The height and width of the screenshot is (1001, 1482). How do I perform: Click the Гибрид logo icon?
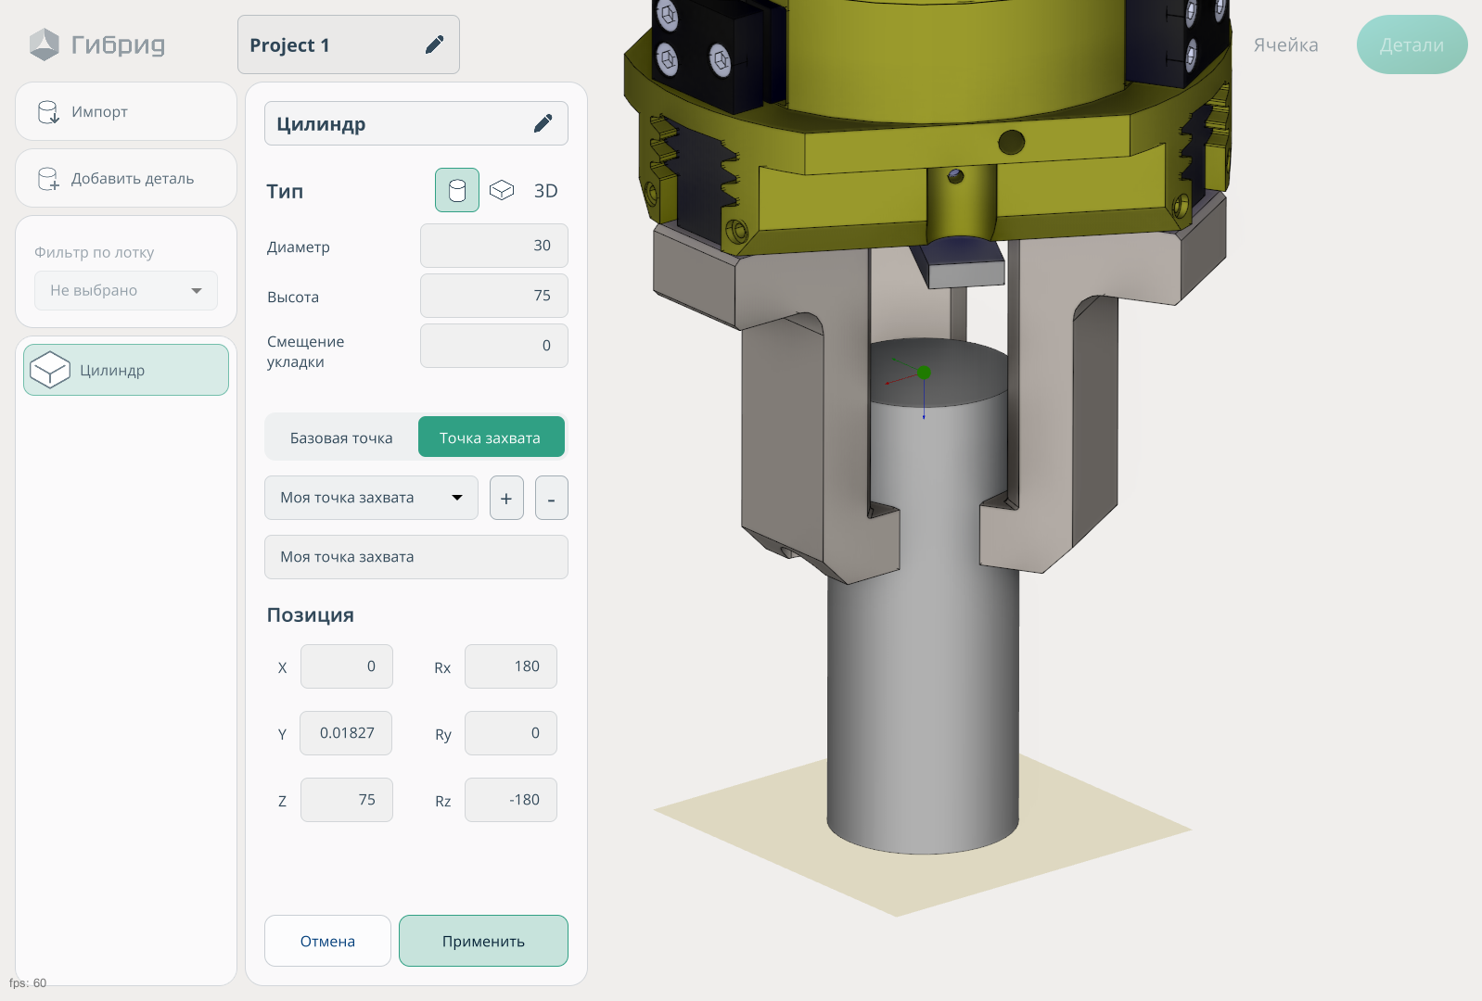coord(44,44)
